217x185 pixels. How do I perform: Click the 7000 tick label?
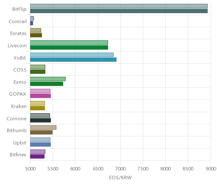tap(120, 169)
